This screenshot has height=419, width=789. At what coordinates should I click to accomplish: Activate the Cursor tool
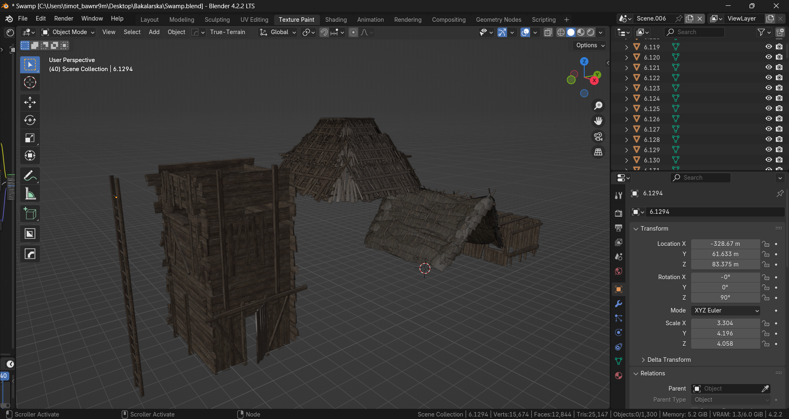coord(30,83)
